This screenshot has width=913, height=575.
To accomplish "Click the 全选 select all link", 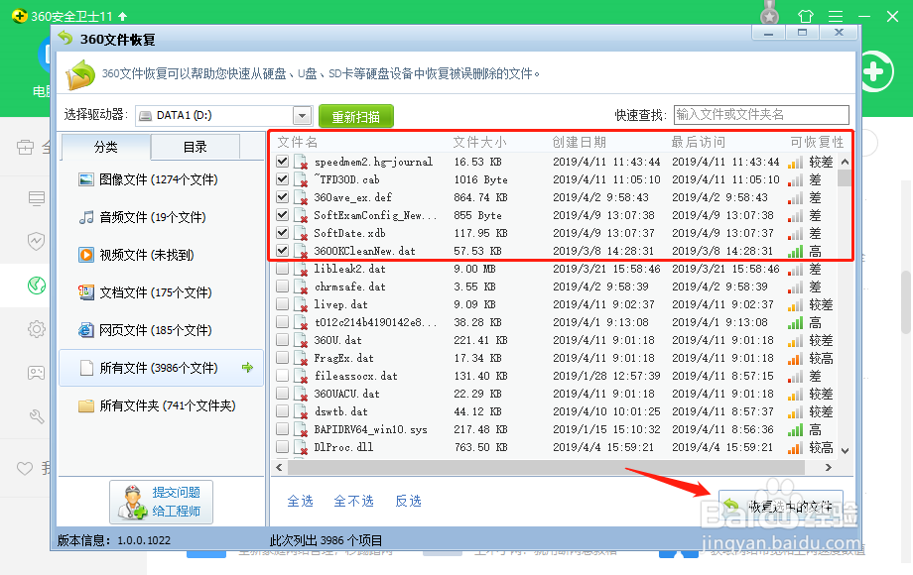I will tap(301, 502).
